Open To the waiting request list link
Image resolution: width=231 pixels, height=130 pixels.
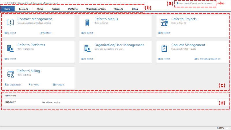[207, 59]
